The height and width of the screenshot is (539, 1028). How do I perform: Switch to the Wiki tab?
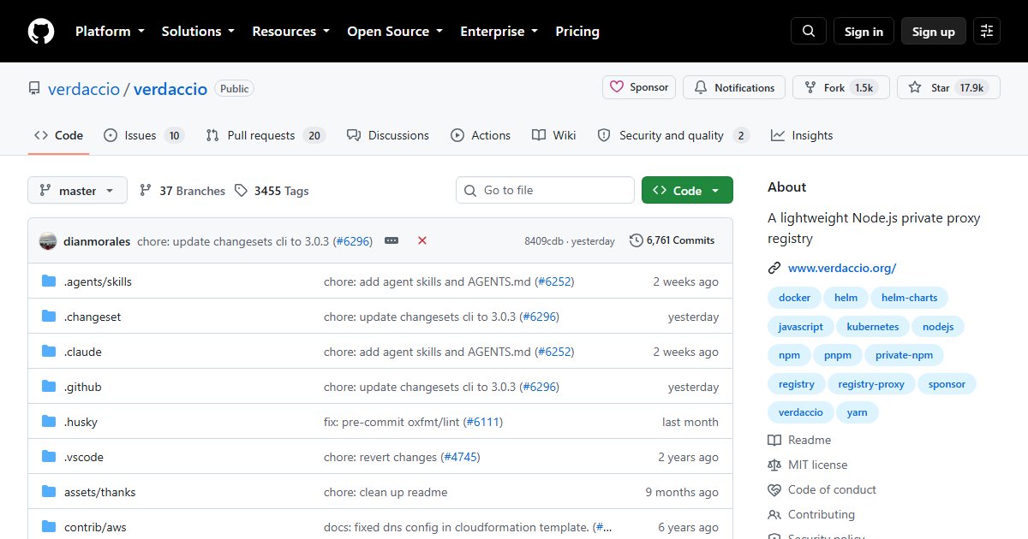coord(554,135)
